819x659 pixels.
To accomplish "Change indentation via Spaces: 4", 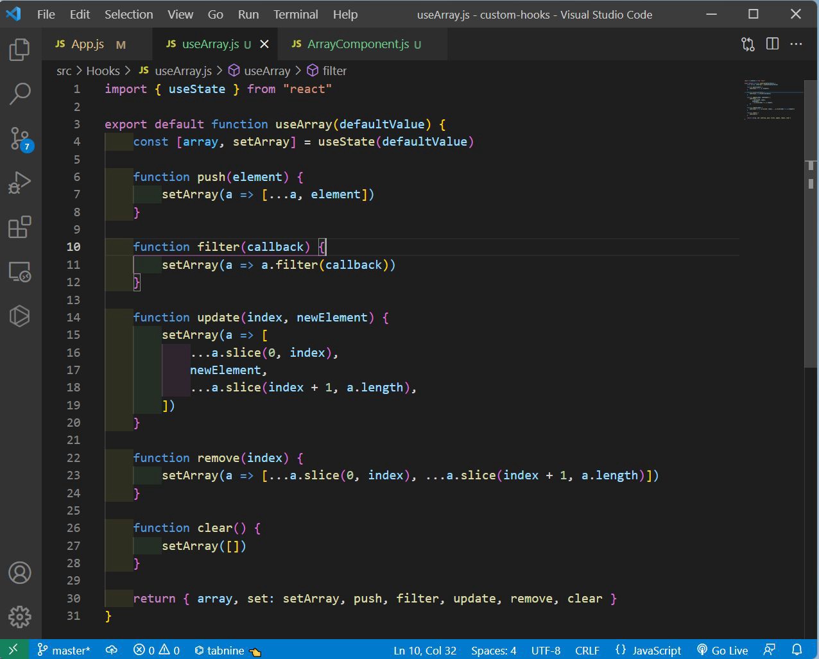I will click(494, 650).
